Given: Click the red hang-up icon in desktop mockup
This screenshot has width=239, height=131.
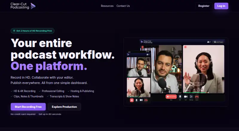Looking at the screenshot, I should (x=197, y=97).
